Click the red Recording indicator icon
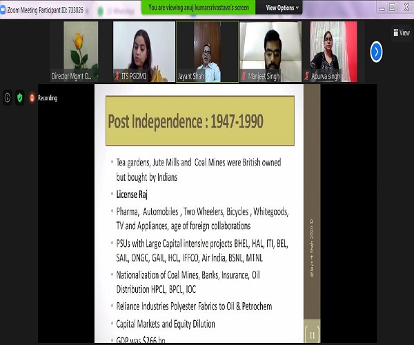Image resolution: width=414 pixels, height=345 pixels. [32, 98]
